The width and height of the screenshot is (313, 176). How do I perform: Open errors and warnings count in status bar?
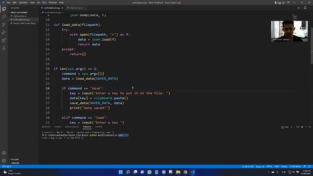(6, 166)
